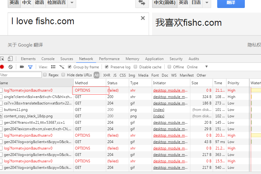Click the red record network log button
This screenshot has height=174, width=261.
pos(2,67)
